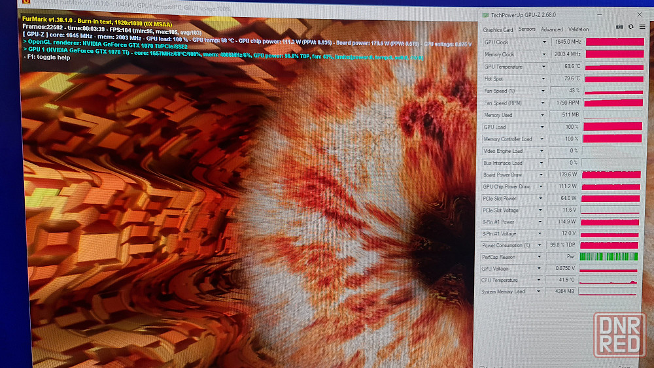Viewport: 654px width, 368px height.
Task: Open the GPU-Z hamburger menu
Action: coord(642,27)
